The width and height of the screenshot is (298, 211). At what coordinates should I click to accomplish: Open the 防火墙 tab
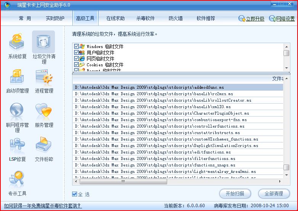click(x=176, y=18)
